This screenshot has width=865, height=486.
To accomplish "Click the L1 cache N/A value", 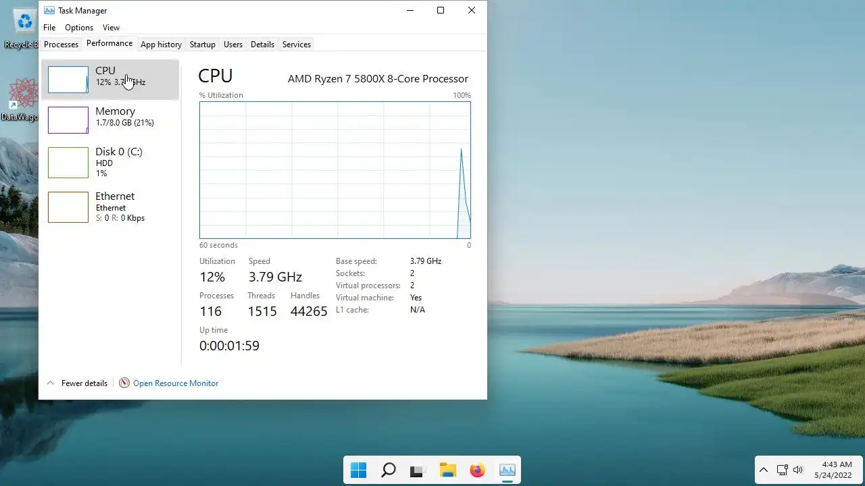I will coord(418,310).
